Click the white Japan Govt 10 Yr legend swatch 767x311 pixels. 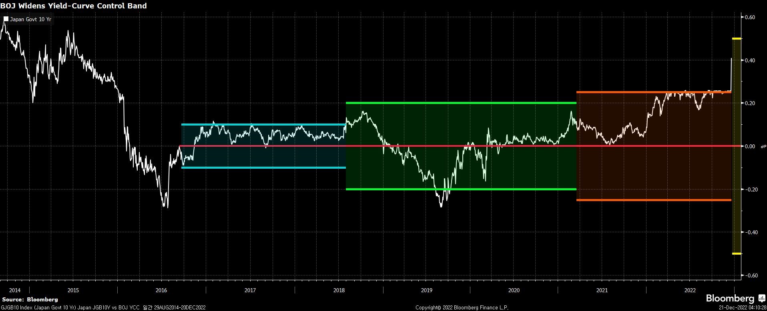(6, 19)
